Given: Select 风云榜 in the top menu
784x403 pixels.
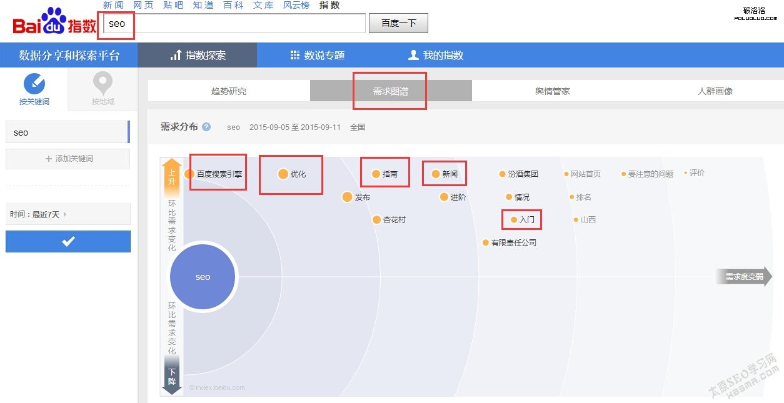Looking at the screenshot, I should (296, 5).
